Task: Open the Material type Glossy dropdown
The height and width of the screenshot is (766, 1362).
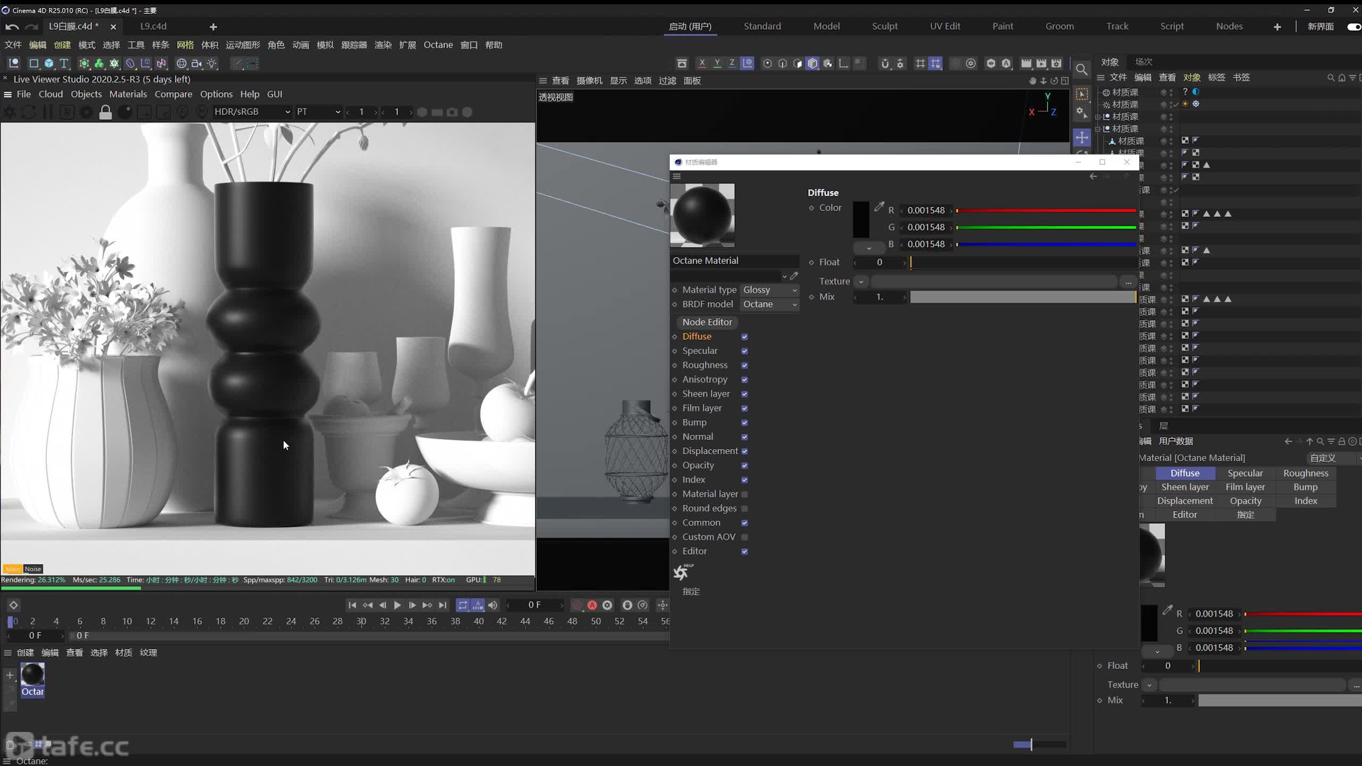Action: point(769,290)
